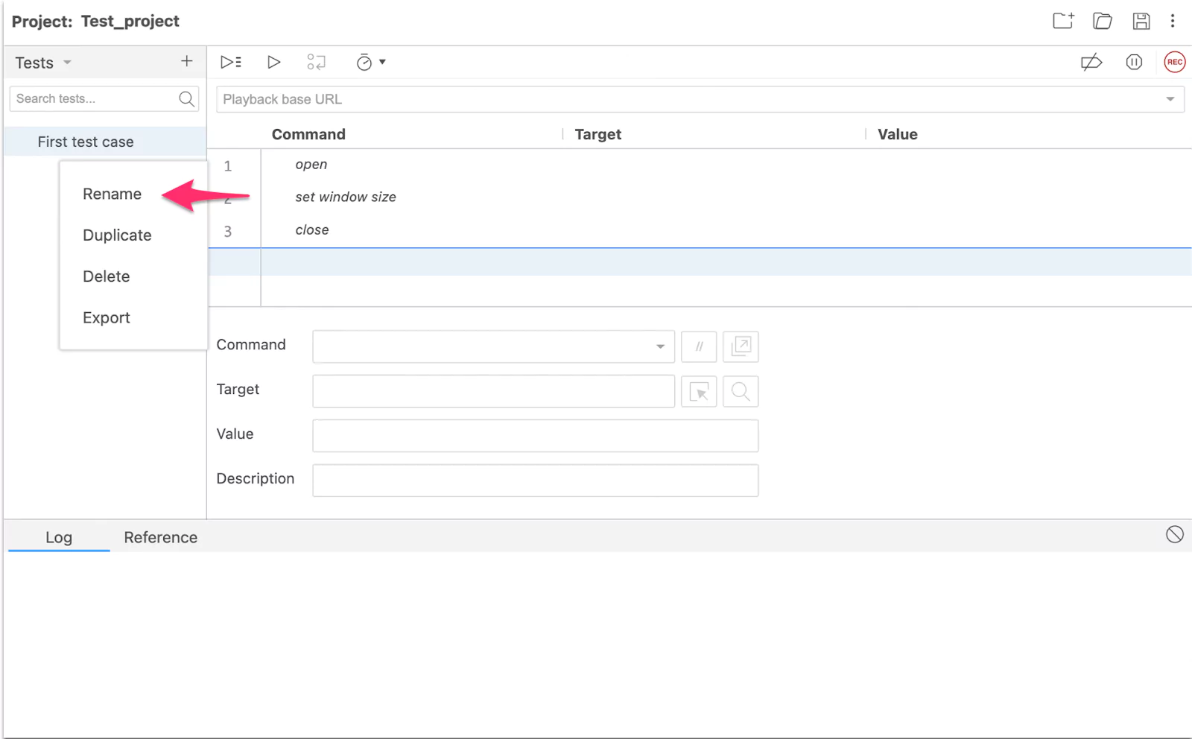Run the current test with play icon
The height and width of the screenshot is (739, 1192).
pyautogui.click(x=273, y=63)
